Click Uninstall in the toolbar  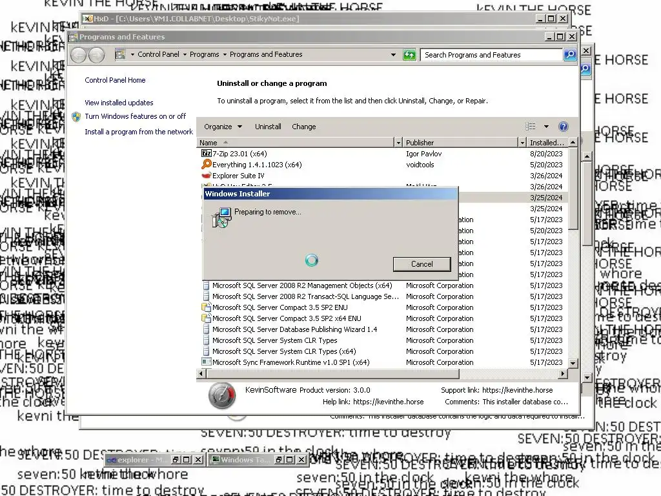click(268, 127)
